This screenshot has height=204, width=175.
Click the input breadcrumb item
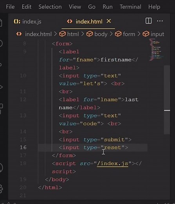[x=157, y=34]
